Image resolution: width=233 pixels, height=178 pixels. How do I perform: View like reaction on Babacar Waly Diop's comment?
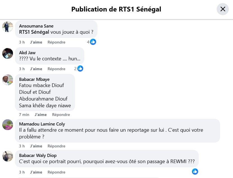pyautogui.click(x=195, y=171)
